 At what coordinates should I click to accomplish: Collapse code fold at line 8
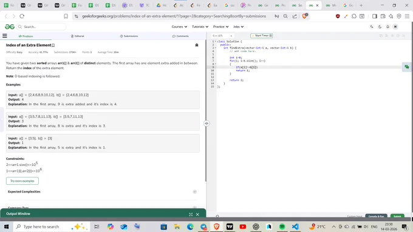tap(216, 64)
